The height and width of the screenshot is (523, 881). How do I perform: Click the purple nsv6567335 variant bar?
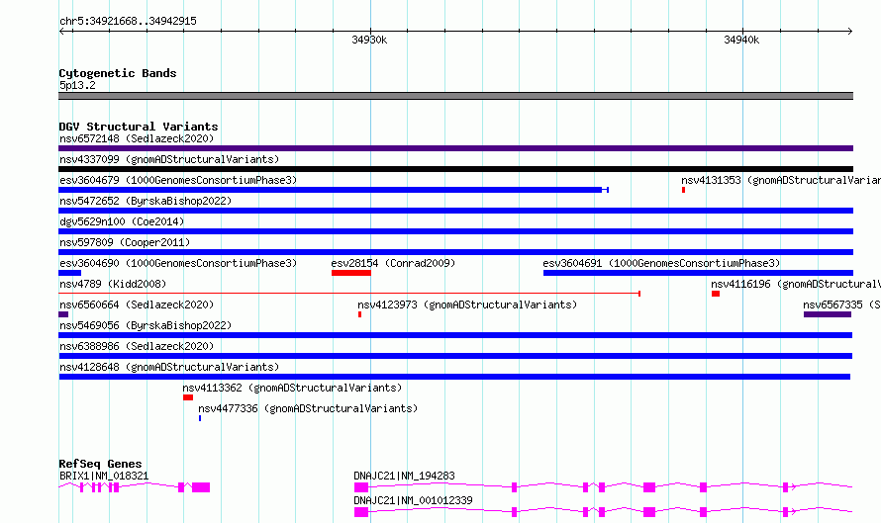point(828,314)
